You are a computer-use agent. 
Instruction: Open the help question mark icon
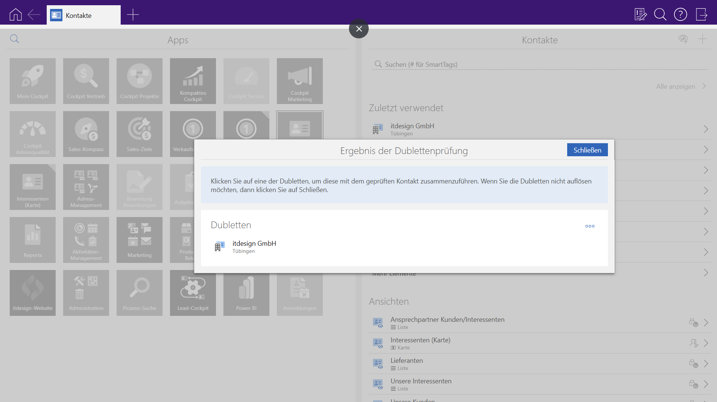coord(680,15)
